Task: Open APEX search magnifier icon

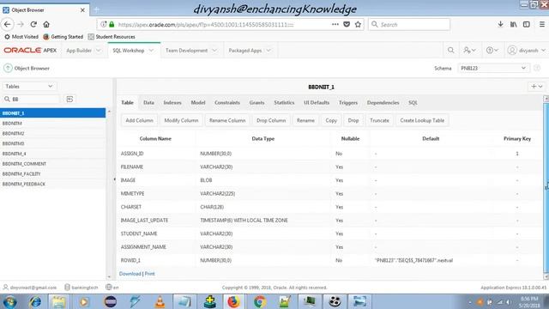Action: click(x=451, y=51)
